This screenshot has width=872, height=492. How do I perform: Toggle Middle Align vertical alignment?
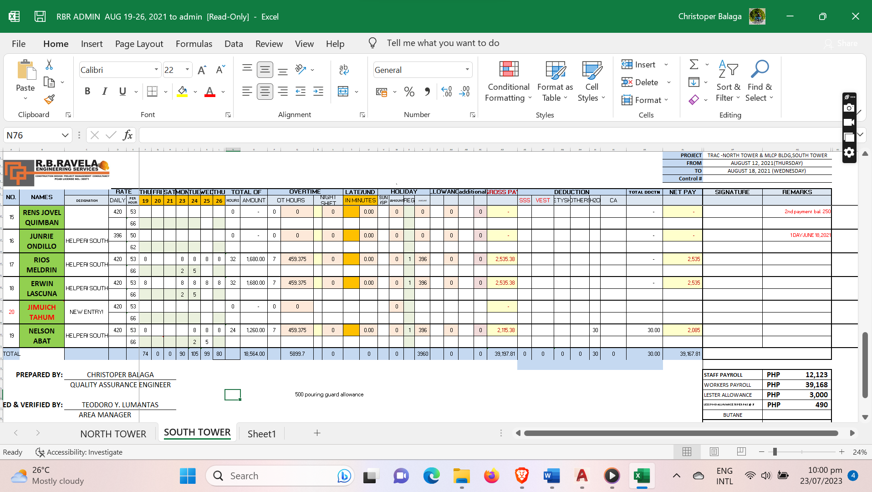click(265, 69)
